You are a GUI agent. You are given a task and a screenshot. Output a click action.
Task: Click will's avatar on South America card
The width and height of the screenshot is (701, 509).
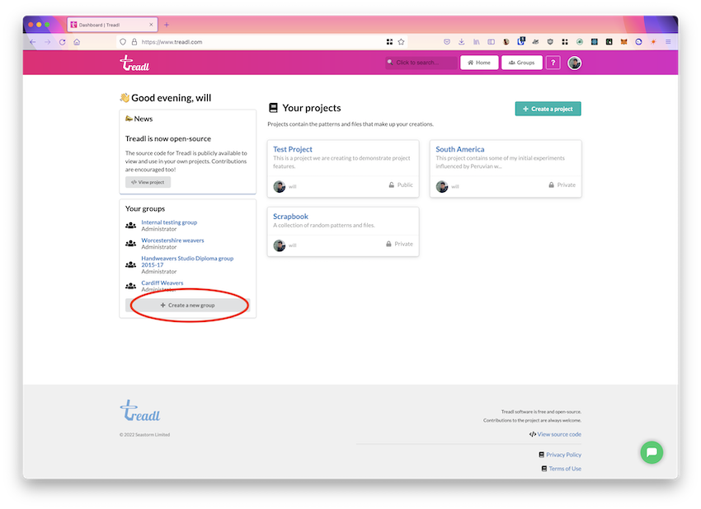point(442,187)
